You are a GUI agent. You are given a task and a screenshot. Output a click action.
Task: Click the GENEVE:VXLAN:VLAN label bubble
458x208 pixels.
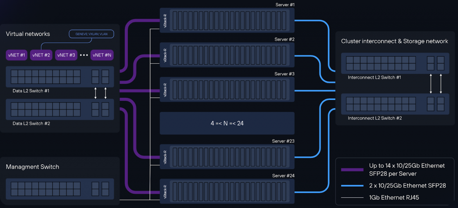pos(91,34)
